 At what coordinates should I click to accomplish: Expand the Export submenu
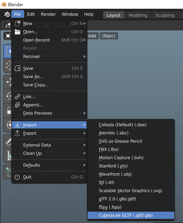(x=49, y=133)
